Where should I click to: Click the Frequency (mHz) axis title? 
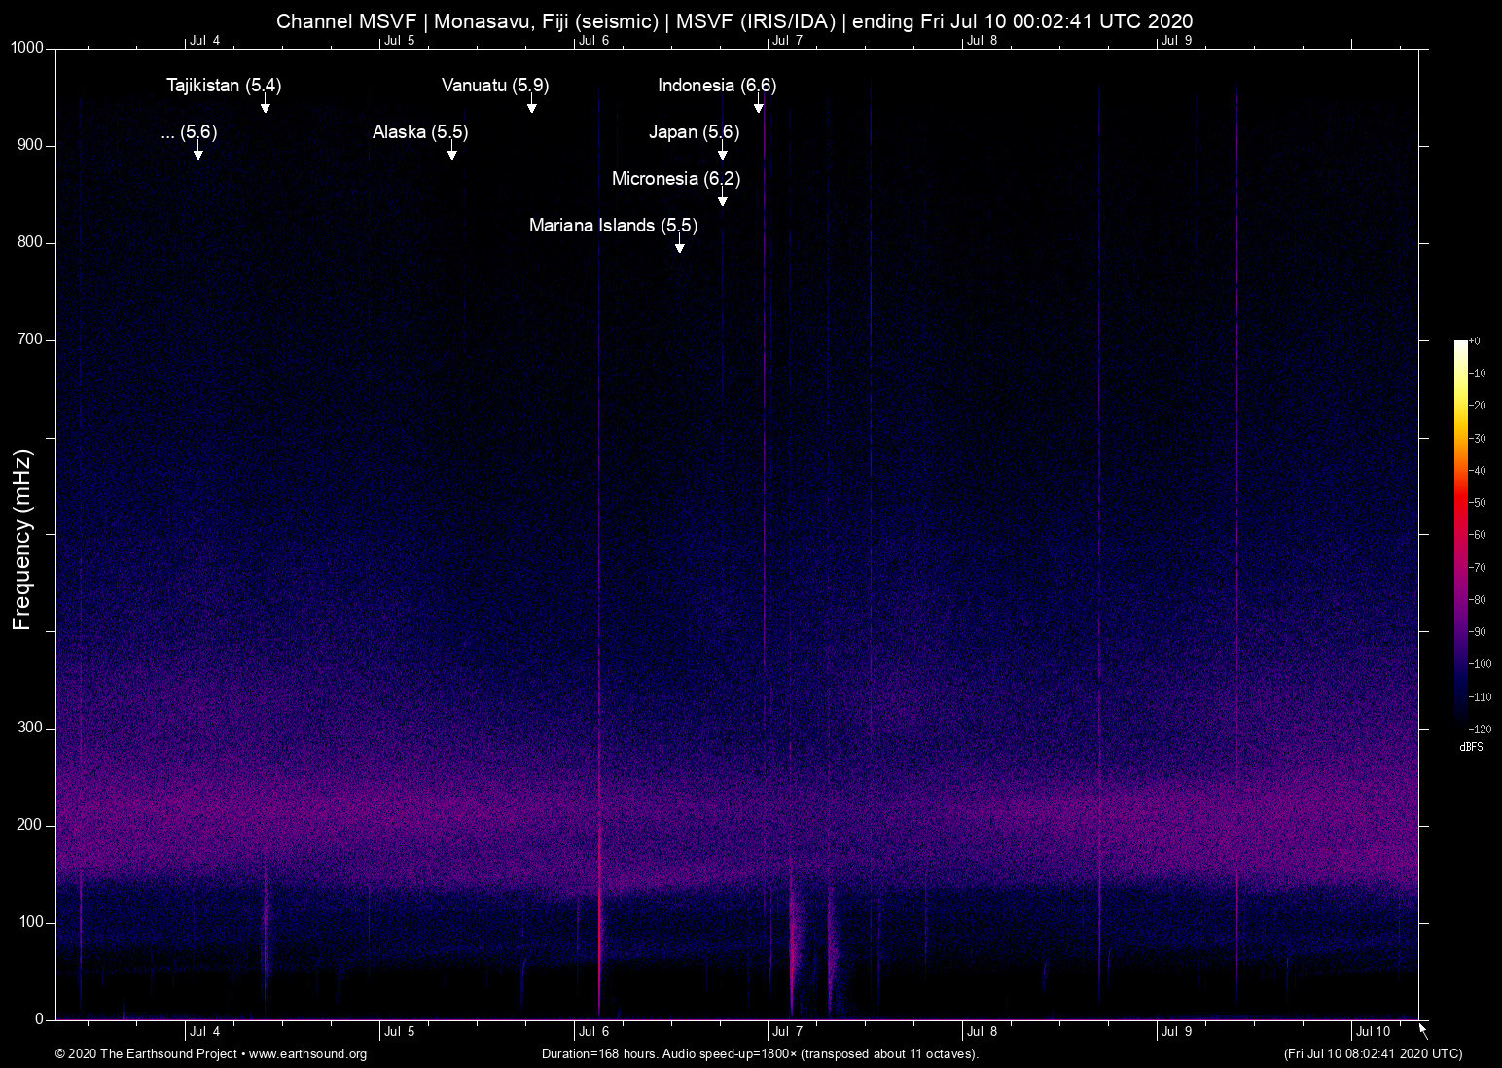coord(22,540)
